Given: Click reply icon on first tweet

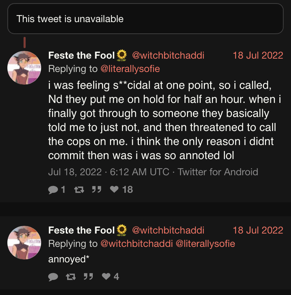Looking at the screenshot, I should (53, 190).
